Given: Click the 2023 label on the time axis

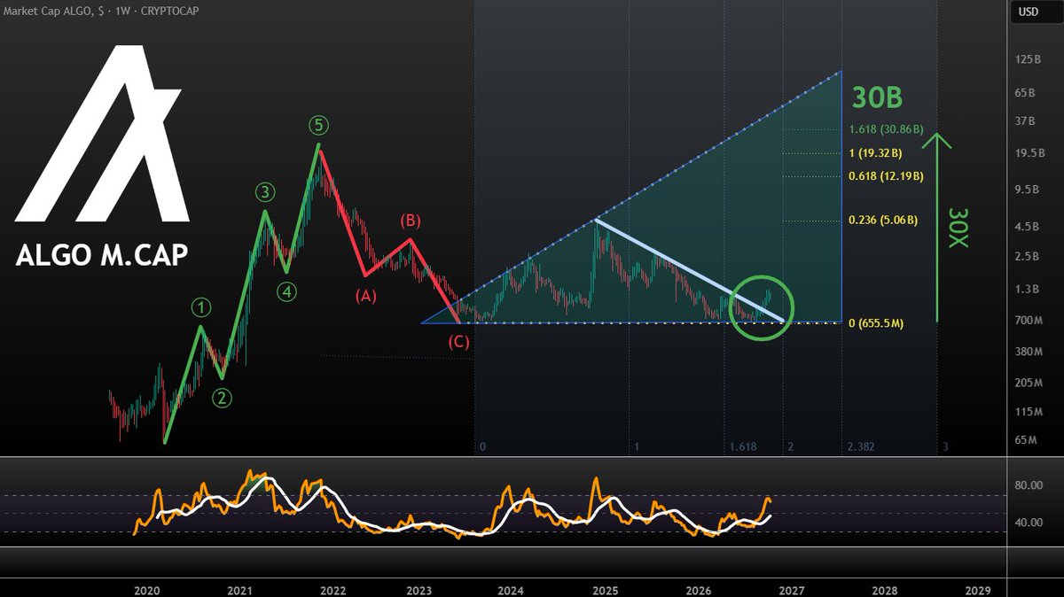Looking at the screenshot, I should (x=419, y=590).
